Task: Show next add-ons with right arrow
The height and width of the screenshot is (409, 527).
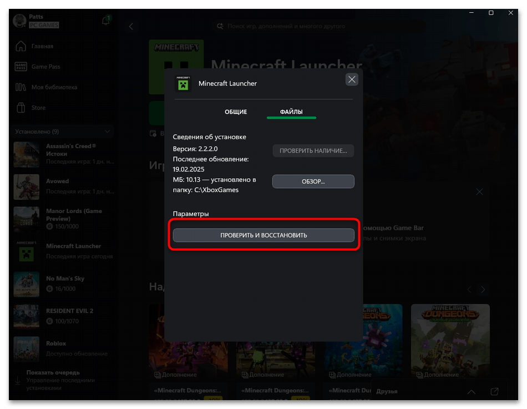Action: click(x=483, y=290)
